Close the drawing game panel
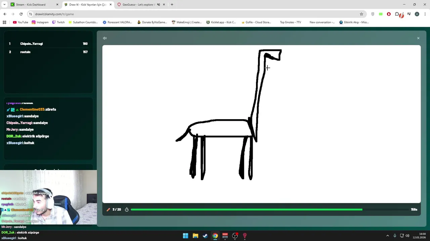 (x=418, y=38)
